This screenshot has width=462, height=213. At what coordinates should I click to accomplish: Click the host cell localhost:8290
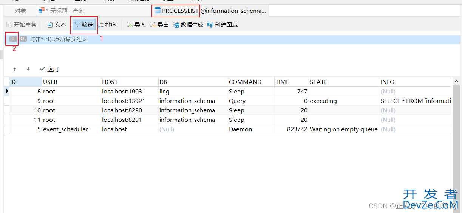coord(130,110)
